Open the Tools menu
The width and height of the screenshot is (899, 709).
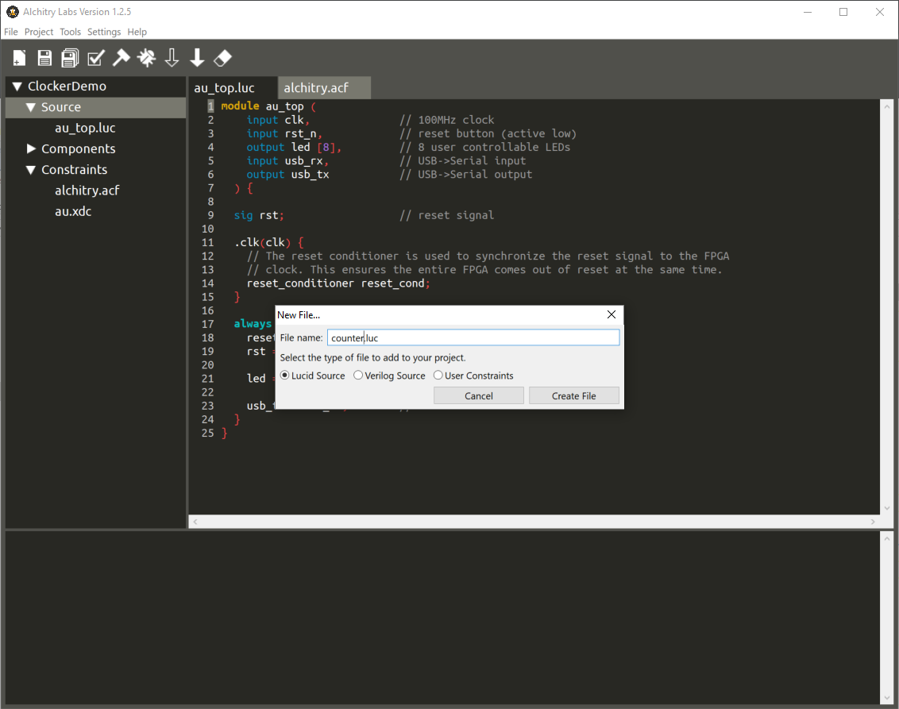(x=71, y=32)
